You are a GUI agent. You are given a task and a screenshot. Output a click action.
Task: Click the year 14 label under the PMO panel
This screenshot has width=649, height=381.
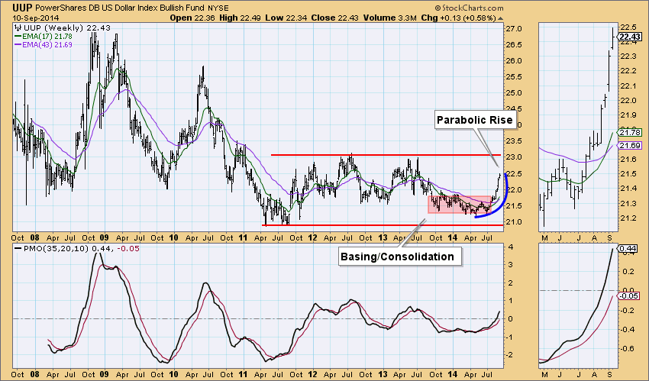click(453, 374)
